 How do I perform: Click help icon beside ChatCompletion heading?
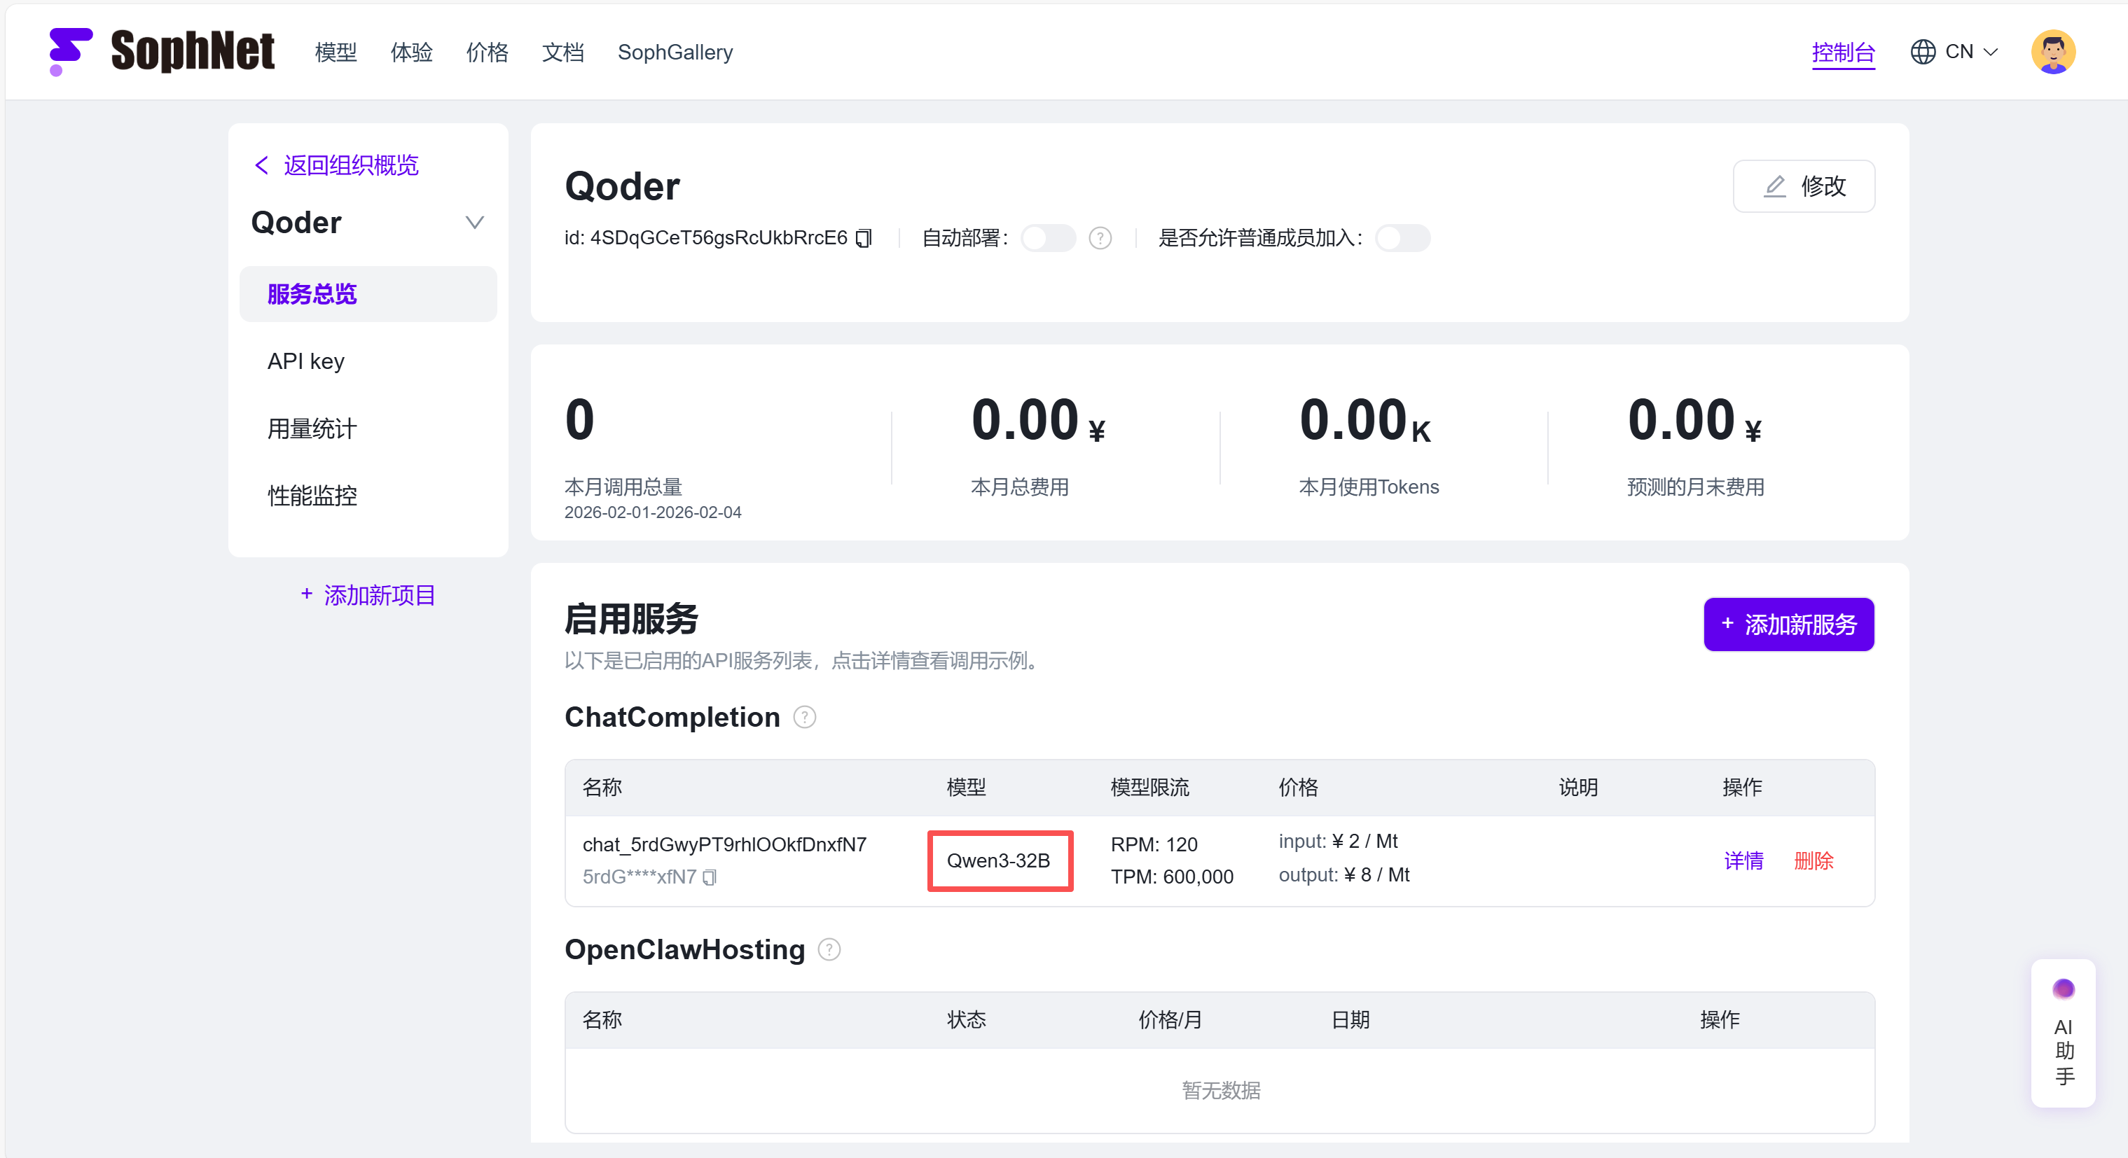[804, 717]
